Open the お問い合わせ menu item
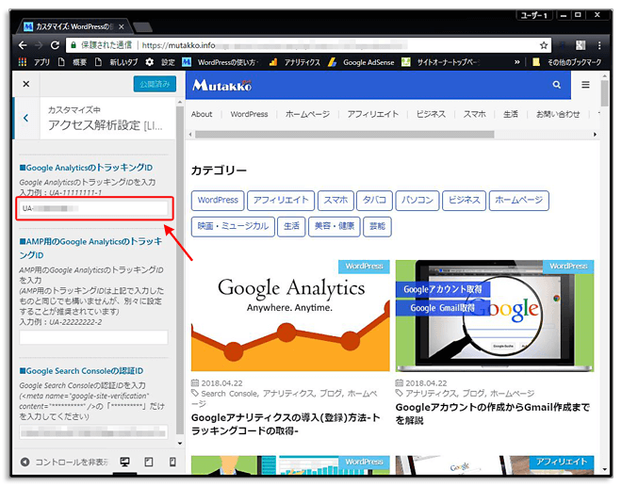Screen dimensions: 622x487 pos(558,114)
